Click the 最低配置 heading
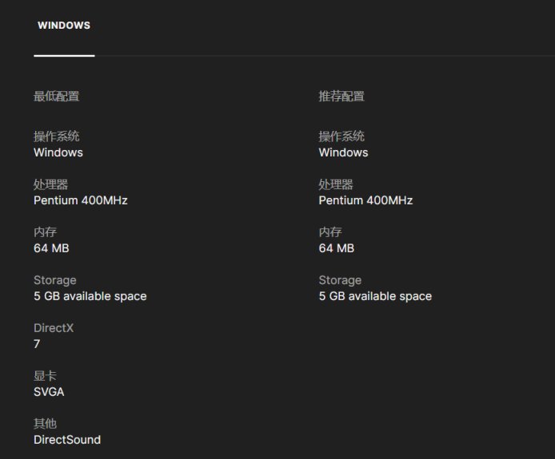555x459 pixels. [56, 97]
